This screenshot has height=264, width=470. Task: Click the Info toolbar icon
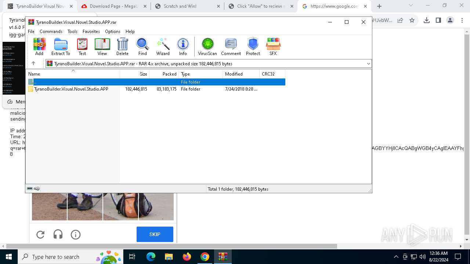point(183,47)
